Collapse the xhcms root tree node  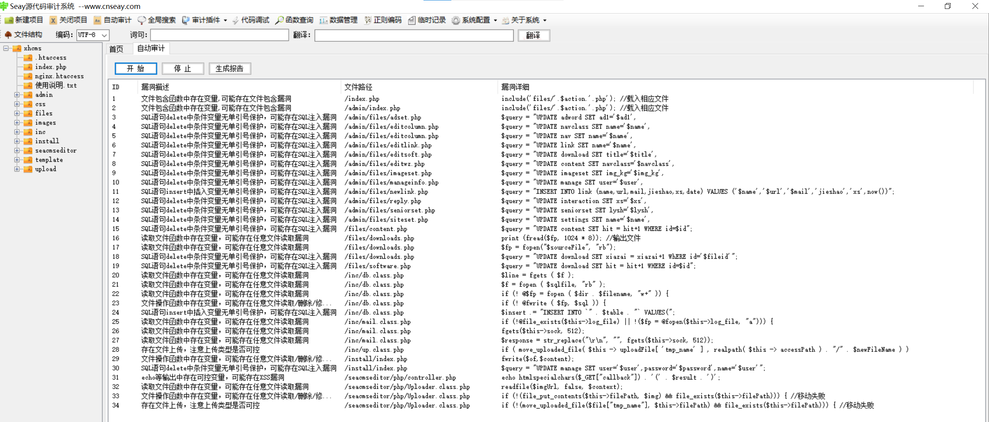pyautogui.click(x=6, y=48)
